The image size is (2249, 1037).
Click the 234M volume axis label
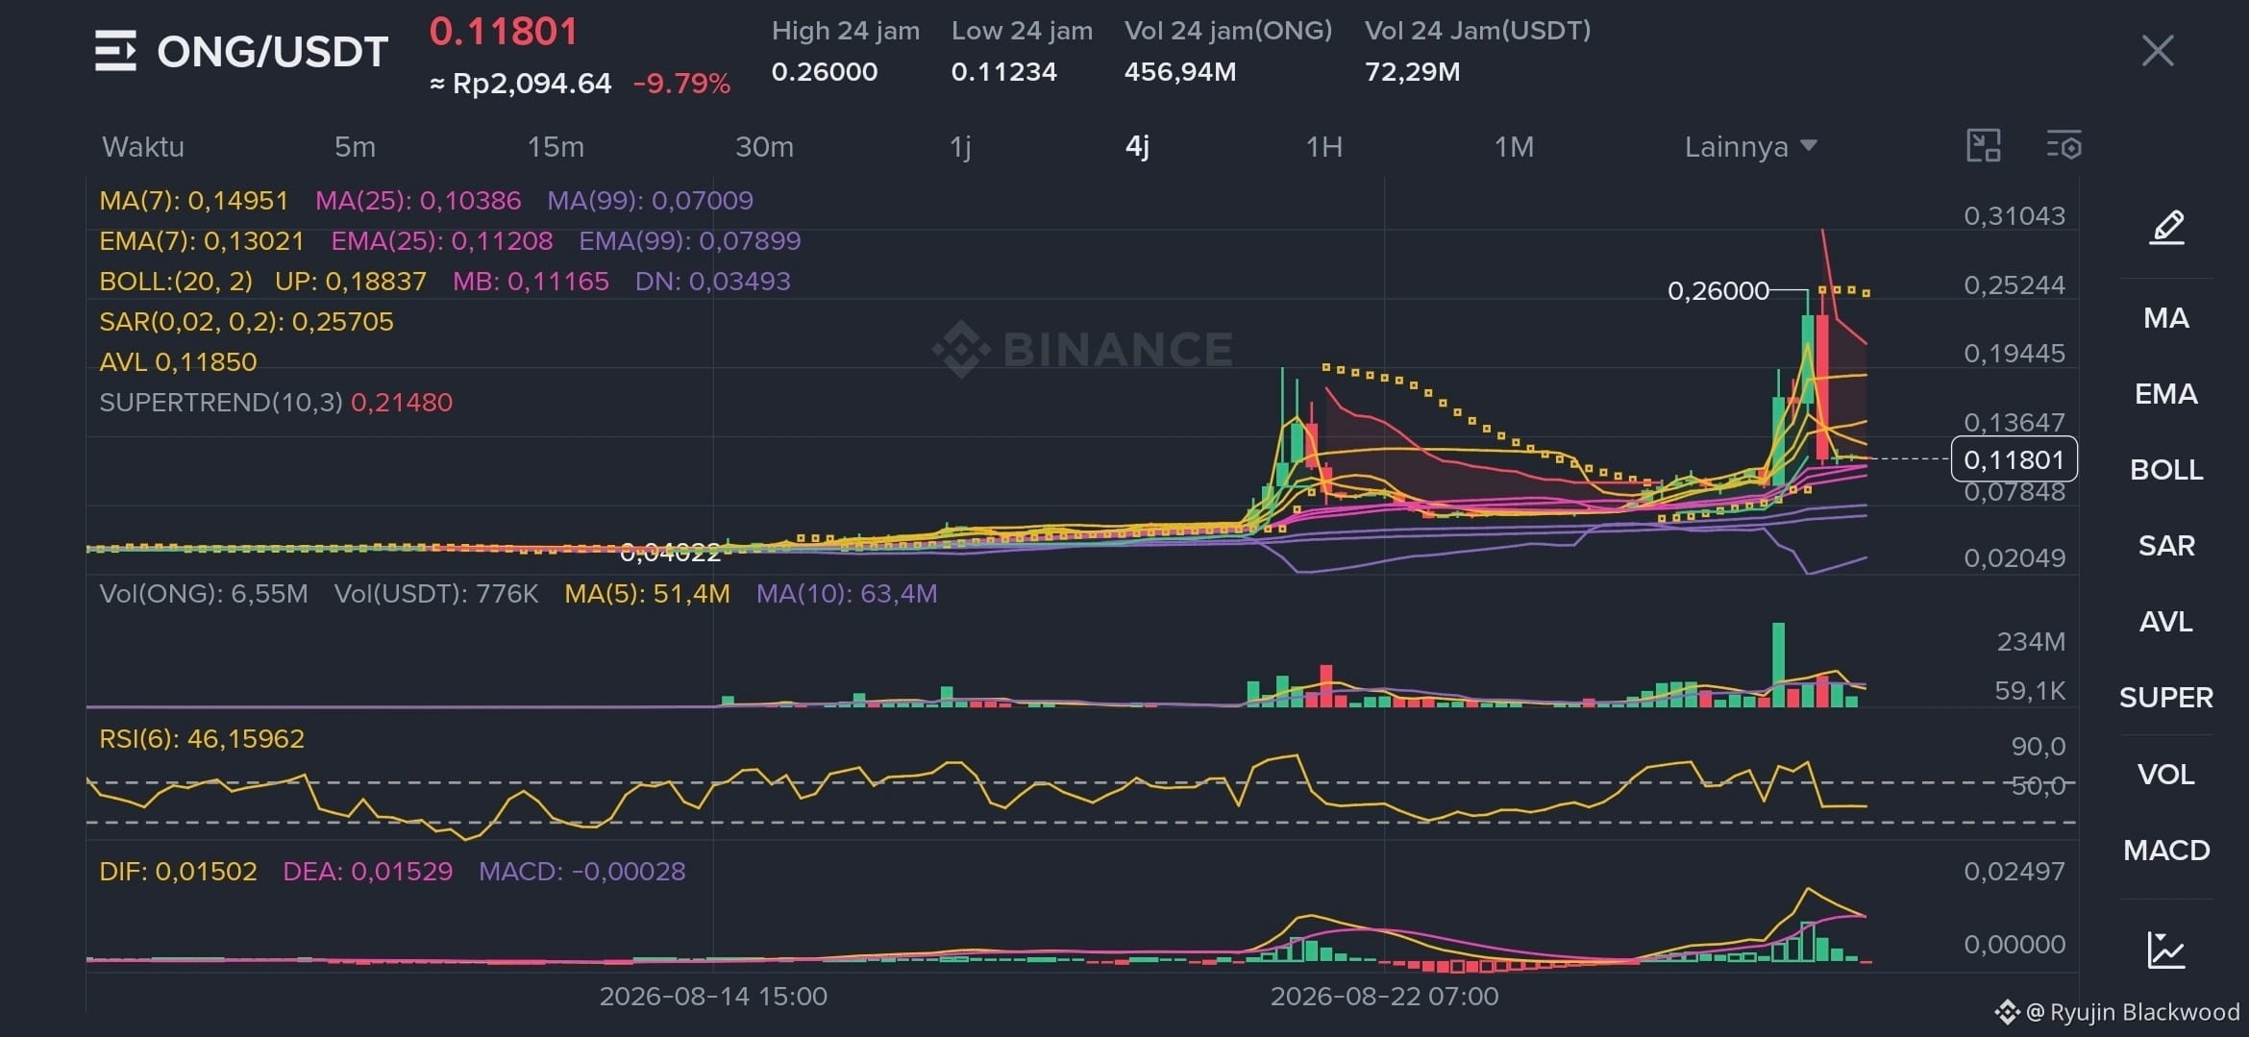pos(2031,642)
